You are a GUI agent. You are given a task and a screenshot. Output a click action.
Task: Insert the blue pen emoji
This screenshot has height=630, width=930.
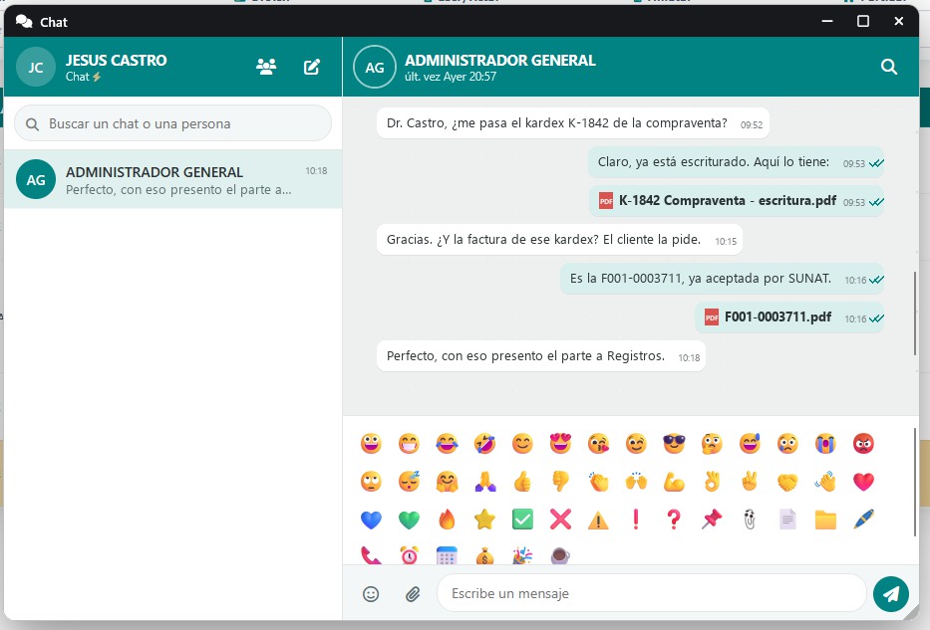pos(863,520)
